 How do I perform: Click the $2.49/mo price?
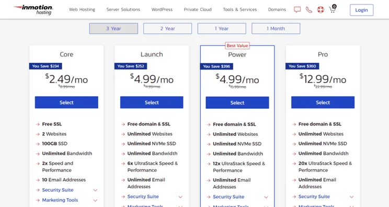point(66,79)
